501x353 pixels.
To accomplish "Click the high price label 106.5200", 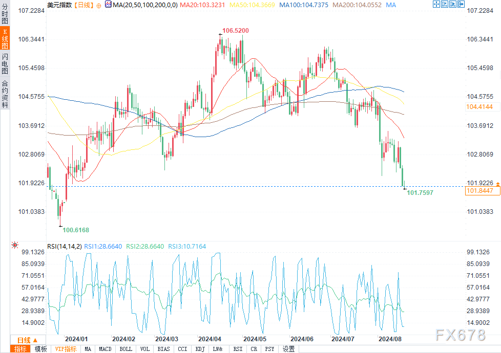I will 236,31.
